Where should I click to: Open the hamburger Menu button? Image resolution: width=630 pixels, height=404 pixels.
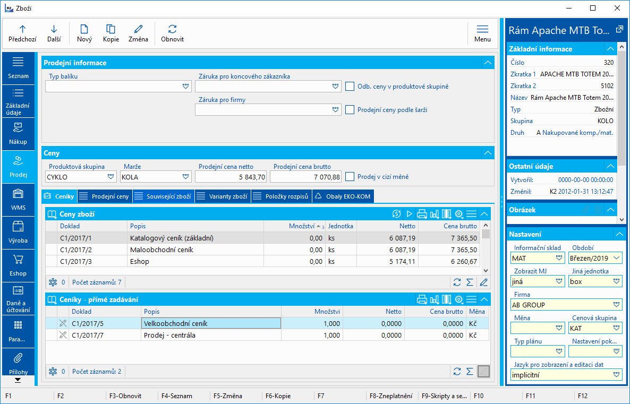(x=482, y=29)
